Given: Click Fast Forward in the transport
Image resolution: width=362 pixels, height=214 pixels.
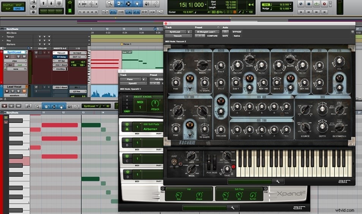Looking at the screenshot, I should (316, 12).
